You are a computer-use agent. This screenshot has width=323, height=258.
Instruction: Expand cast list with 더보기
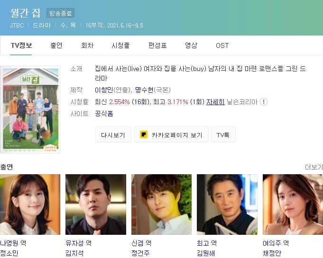pyautogui.click(x=314, y=167)
